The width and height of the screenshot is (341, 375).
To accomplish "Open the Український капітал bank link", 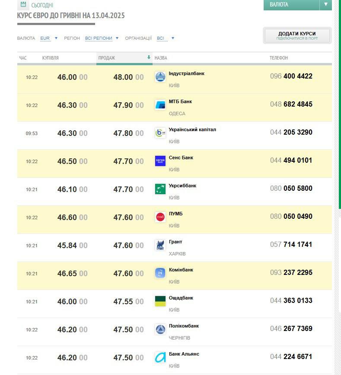I will pos(192,129).
